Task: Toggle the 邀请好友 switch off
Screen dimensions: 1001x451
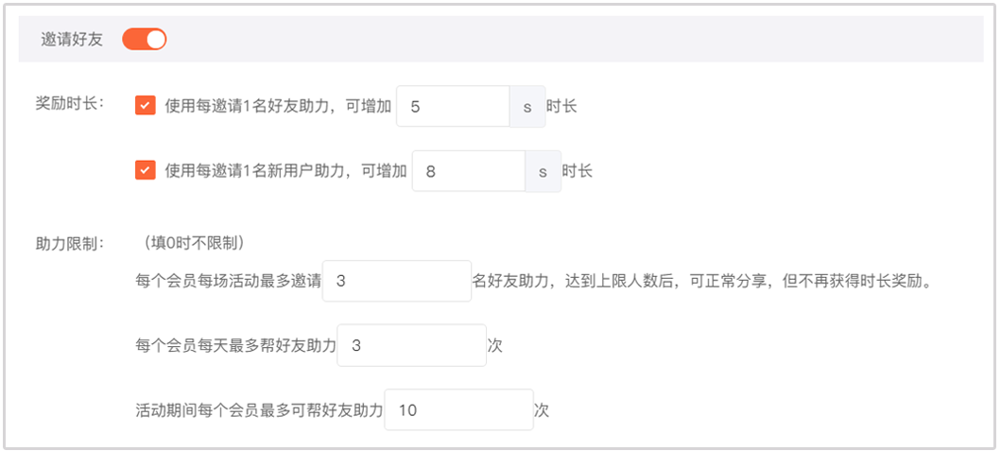Action: (145, 39)
